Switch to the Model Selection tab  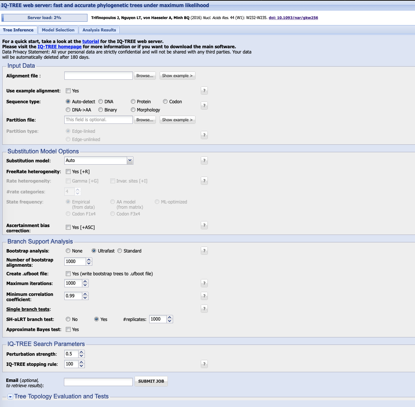point(58,30)
